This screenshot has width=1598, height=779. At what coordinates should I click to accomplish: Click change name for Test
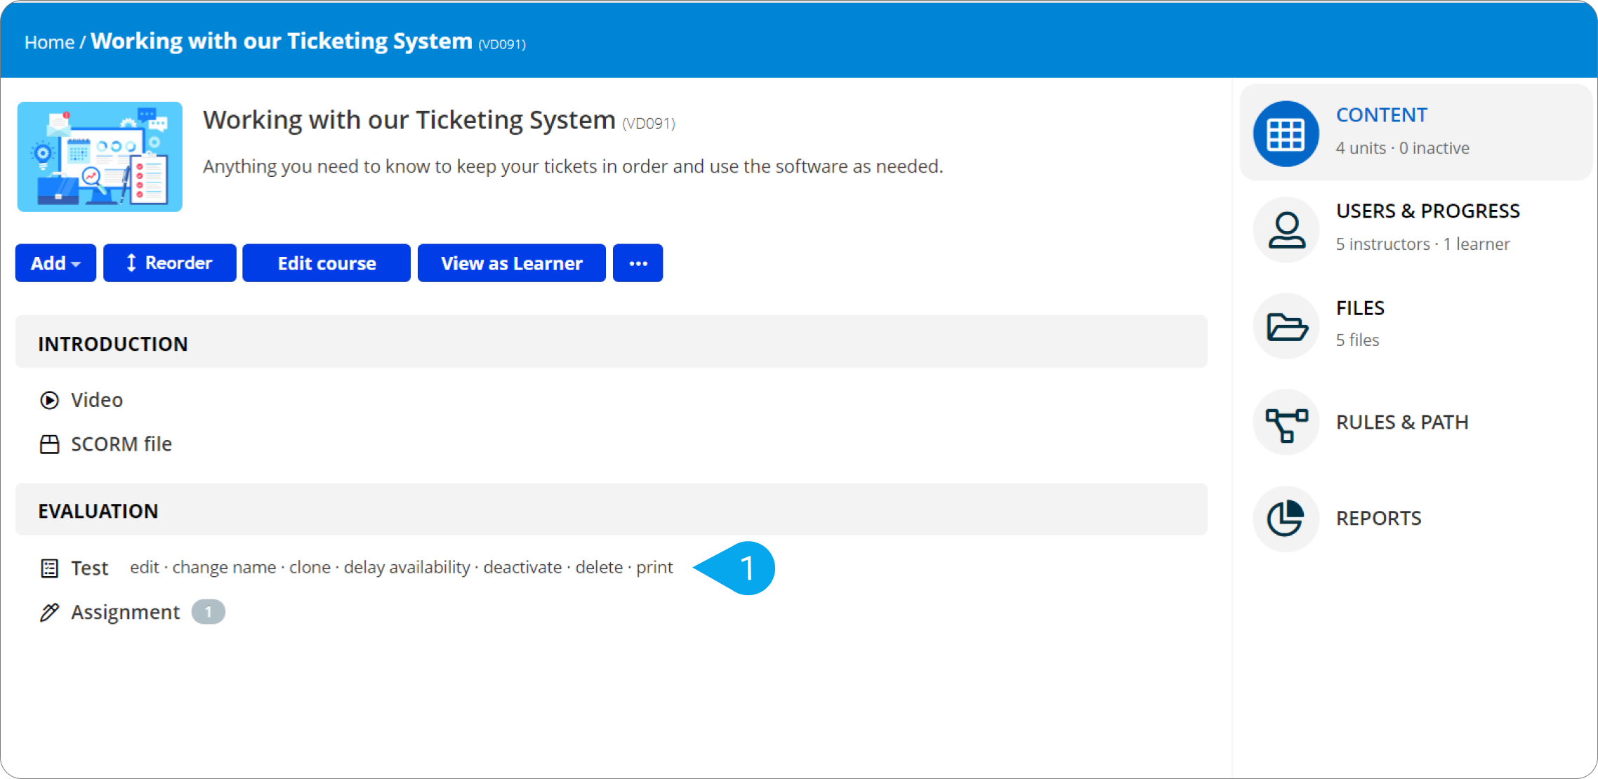click(x=224, y=567)
